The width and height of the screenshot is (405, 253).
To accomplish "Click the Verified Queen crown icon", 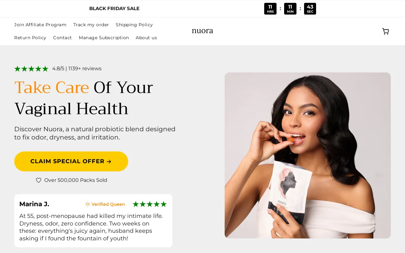I will [x=88, y=204].
